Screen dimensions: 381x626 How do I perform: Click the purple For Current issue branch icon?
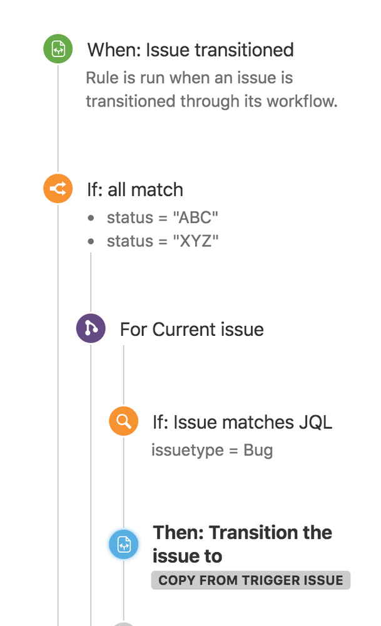[x=91, y=328]
